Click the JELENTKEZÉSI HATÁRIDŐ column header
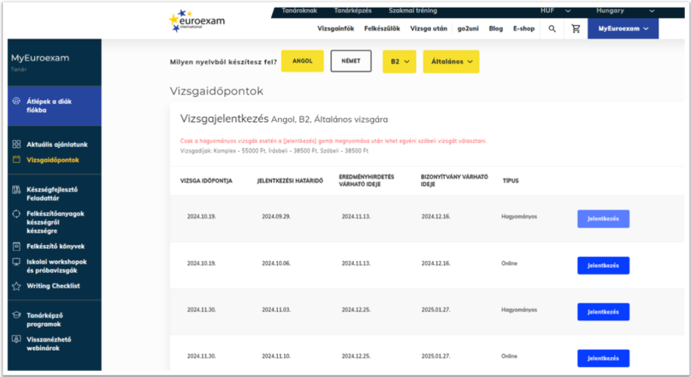The height and width of the screenshot is (377, 691). (290, 181)
